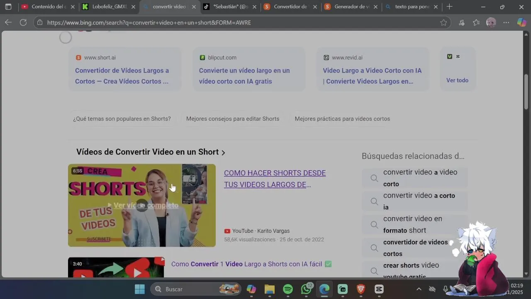
Task: Click the cloud sync-off tray icon
Action: [x=432, y=289]
